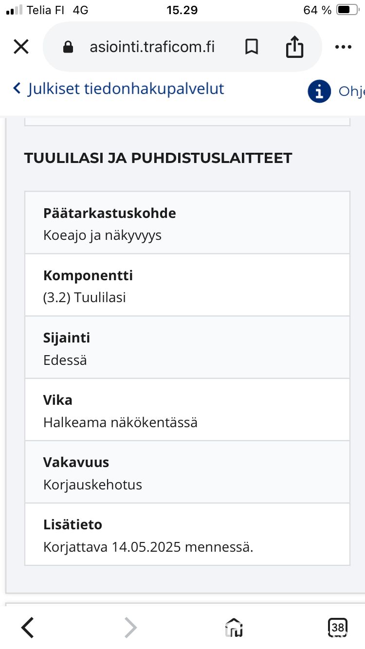This screenshot has height=649, width=365.
Task: Tap the Lisätieto "Korjattava 14.05.2025 mennessä" text
Action: click(x=148, y=547)
